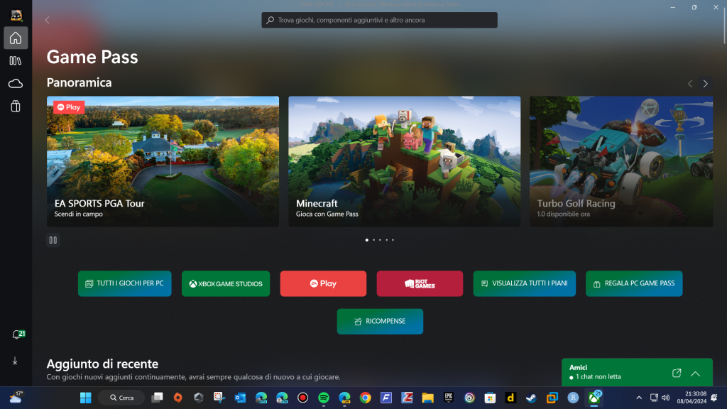Select the fifth carousel page dot

click(x=393, y=240)
